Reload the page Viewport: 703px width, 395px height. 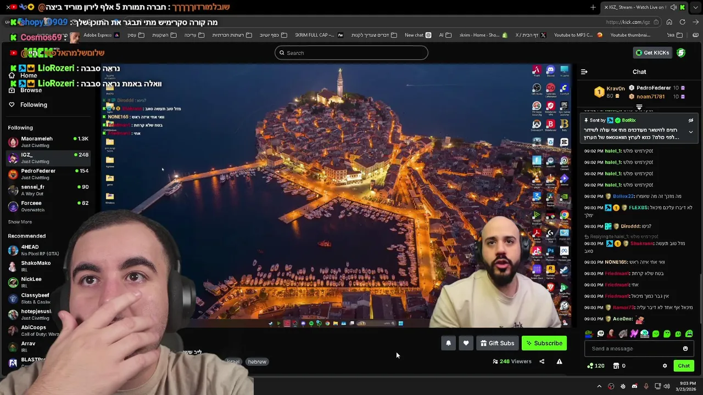pos(682,22)
